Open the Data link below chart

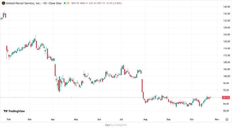point(107,125)
